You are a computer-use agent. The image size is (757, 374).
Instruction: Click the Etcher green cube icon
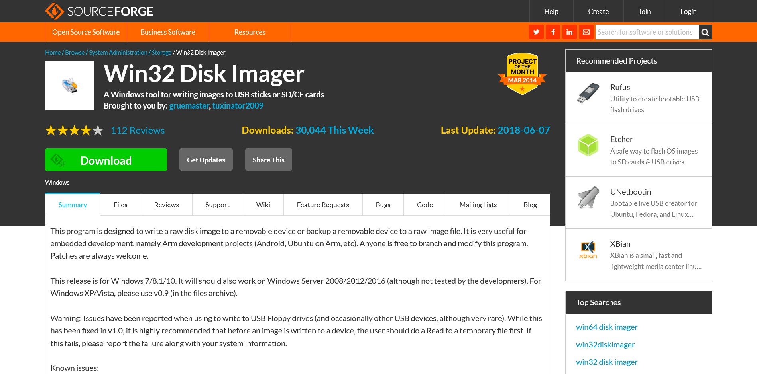(588, 145)
